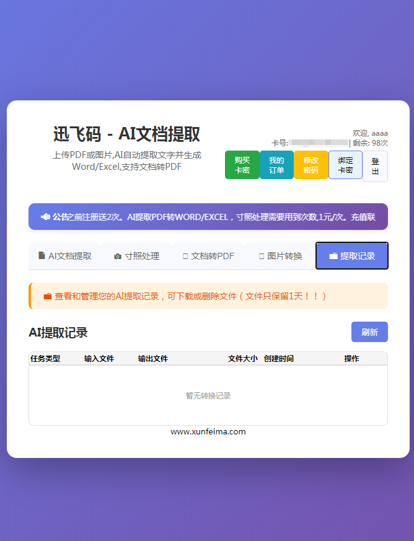Click the www.xunfeima.com footer text
This screenshot has height=541, width=414.
click(x=208, y=432)
